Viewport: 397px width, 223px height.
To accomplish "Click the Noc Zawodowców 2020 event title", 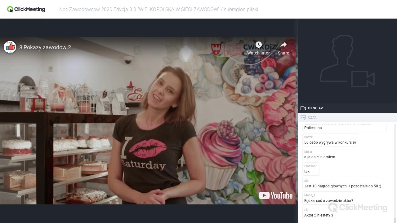I will coord(158,9).
